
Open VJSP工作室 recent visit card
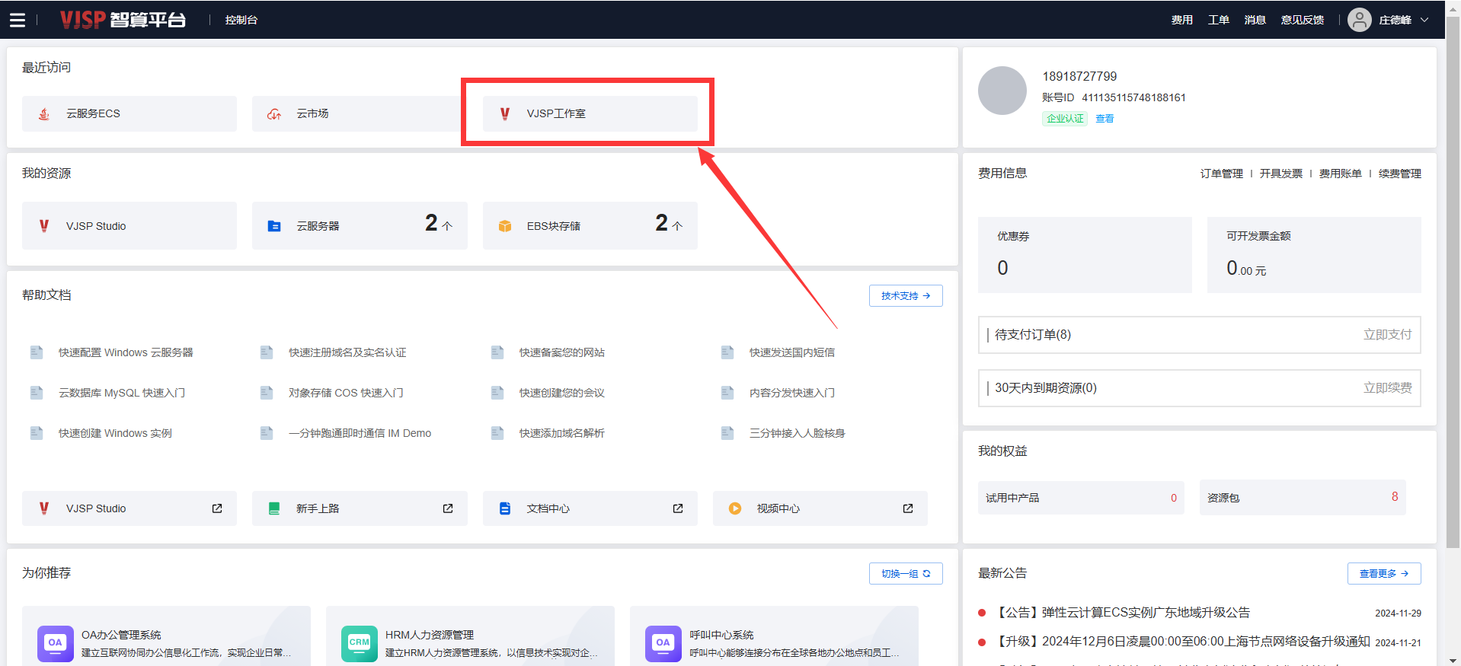590,113
